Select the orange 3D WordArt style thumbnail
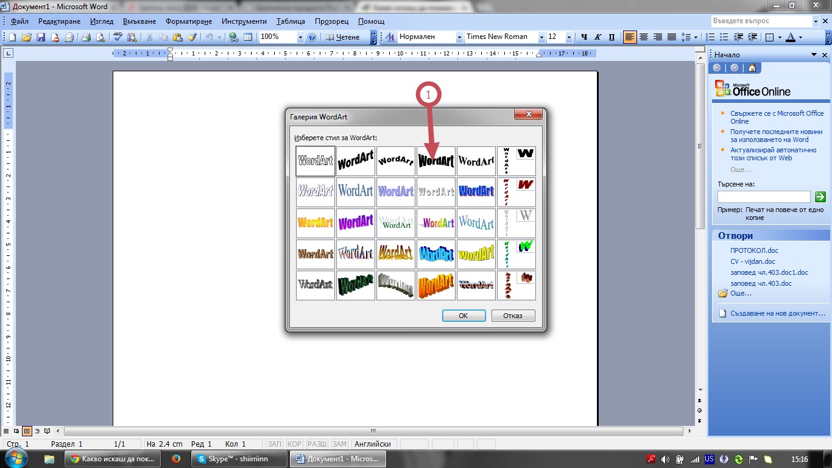 (x=436, y=285)
